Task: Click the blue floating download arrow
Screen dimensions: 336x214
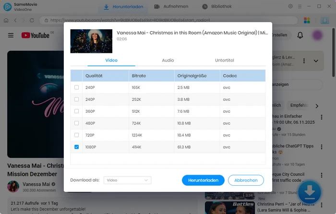Action: pos(310,191)
